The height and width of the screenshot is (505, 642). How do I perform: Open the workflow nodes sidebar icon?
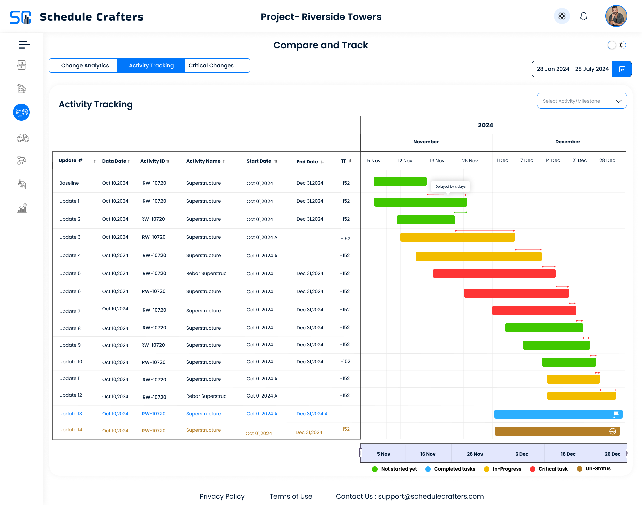point(22,160)
